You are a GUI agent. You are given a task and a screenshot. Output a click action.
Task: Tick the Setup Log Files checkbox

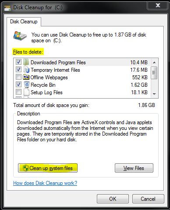tap(18, 92)
